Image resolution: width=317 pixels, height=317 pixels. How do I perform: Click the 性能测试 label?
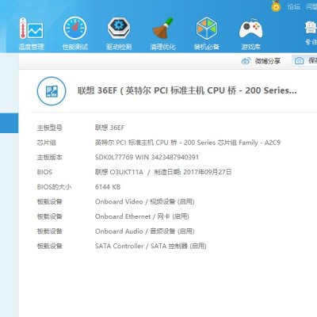pos(75,47)
